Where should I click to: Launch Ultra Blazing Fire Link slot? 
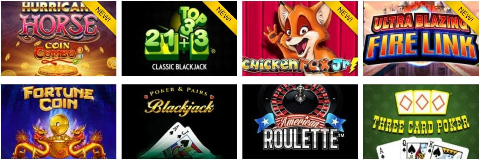tap(421, 38)
